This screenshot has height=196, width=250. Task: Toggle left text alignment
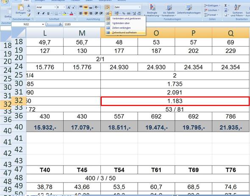81,13
